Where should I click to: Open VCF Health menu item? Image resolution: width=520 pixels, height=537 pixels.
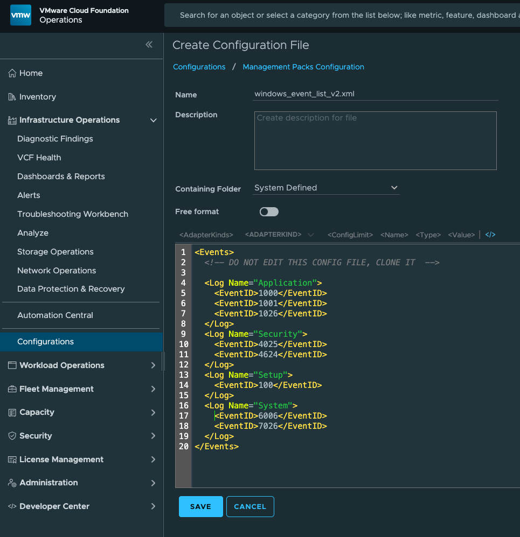click(39, 158)
